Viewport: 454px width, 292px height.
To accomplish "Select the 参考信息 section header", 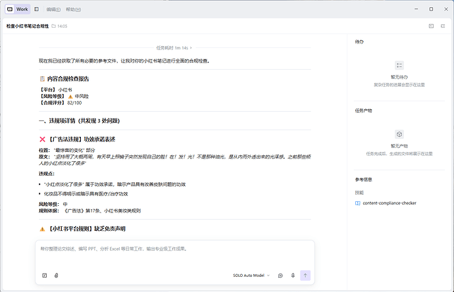I will 363,180.
